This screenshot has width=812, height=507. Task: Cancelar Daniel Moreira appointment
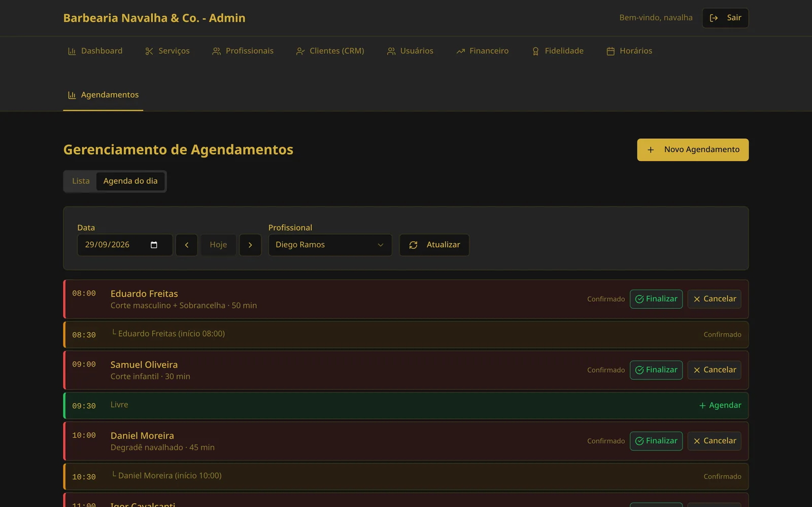pos(715,441)
